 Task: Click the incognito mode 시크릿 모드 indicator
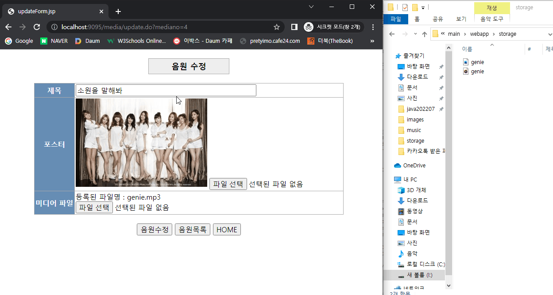click(333, 27)
